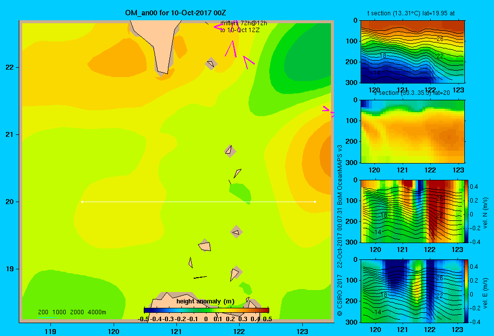Click the longitude 123 axis label on map
Image resolution: width=494 pixels, height=336 pixels.
click(x=302, y=332)
